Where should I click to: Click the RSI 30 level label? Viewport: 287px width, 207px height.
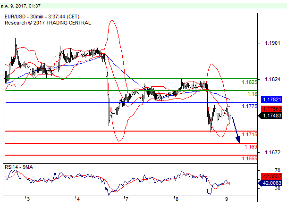(278, 188)
